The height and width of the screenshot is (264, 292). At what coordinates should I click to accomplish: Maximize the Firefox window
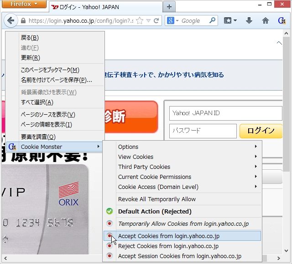pos(269,4)
